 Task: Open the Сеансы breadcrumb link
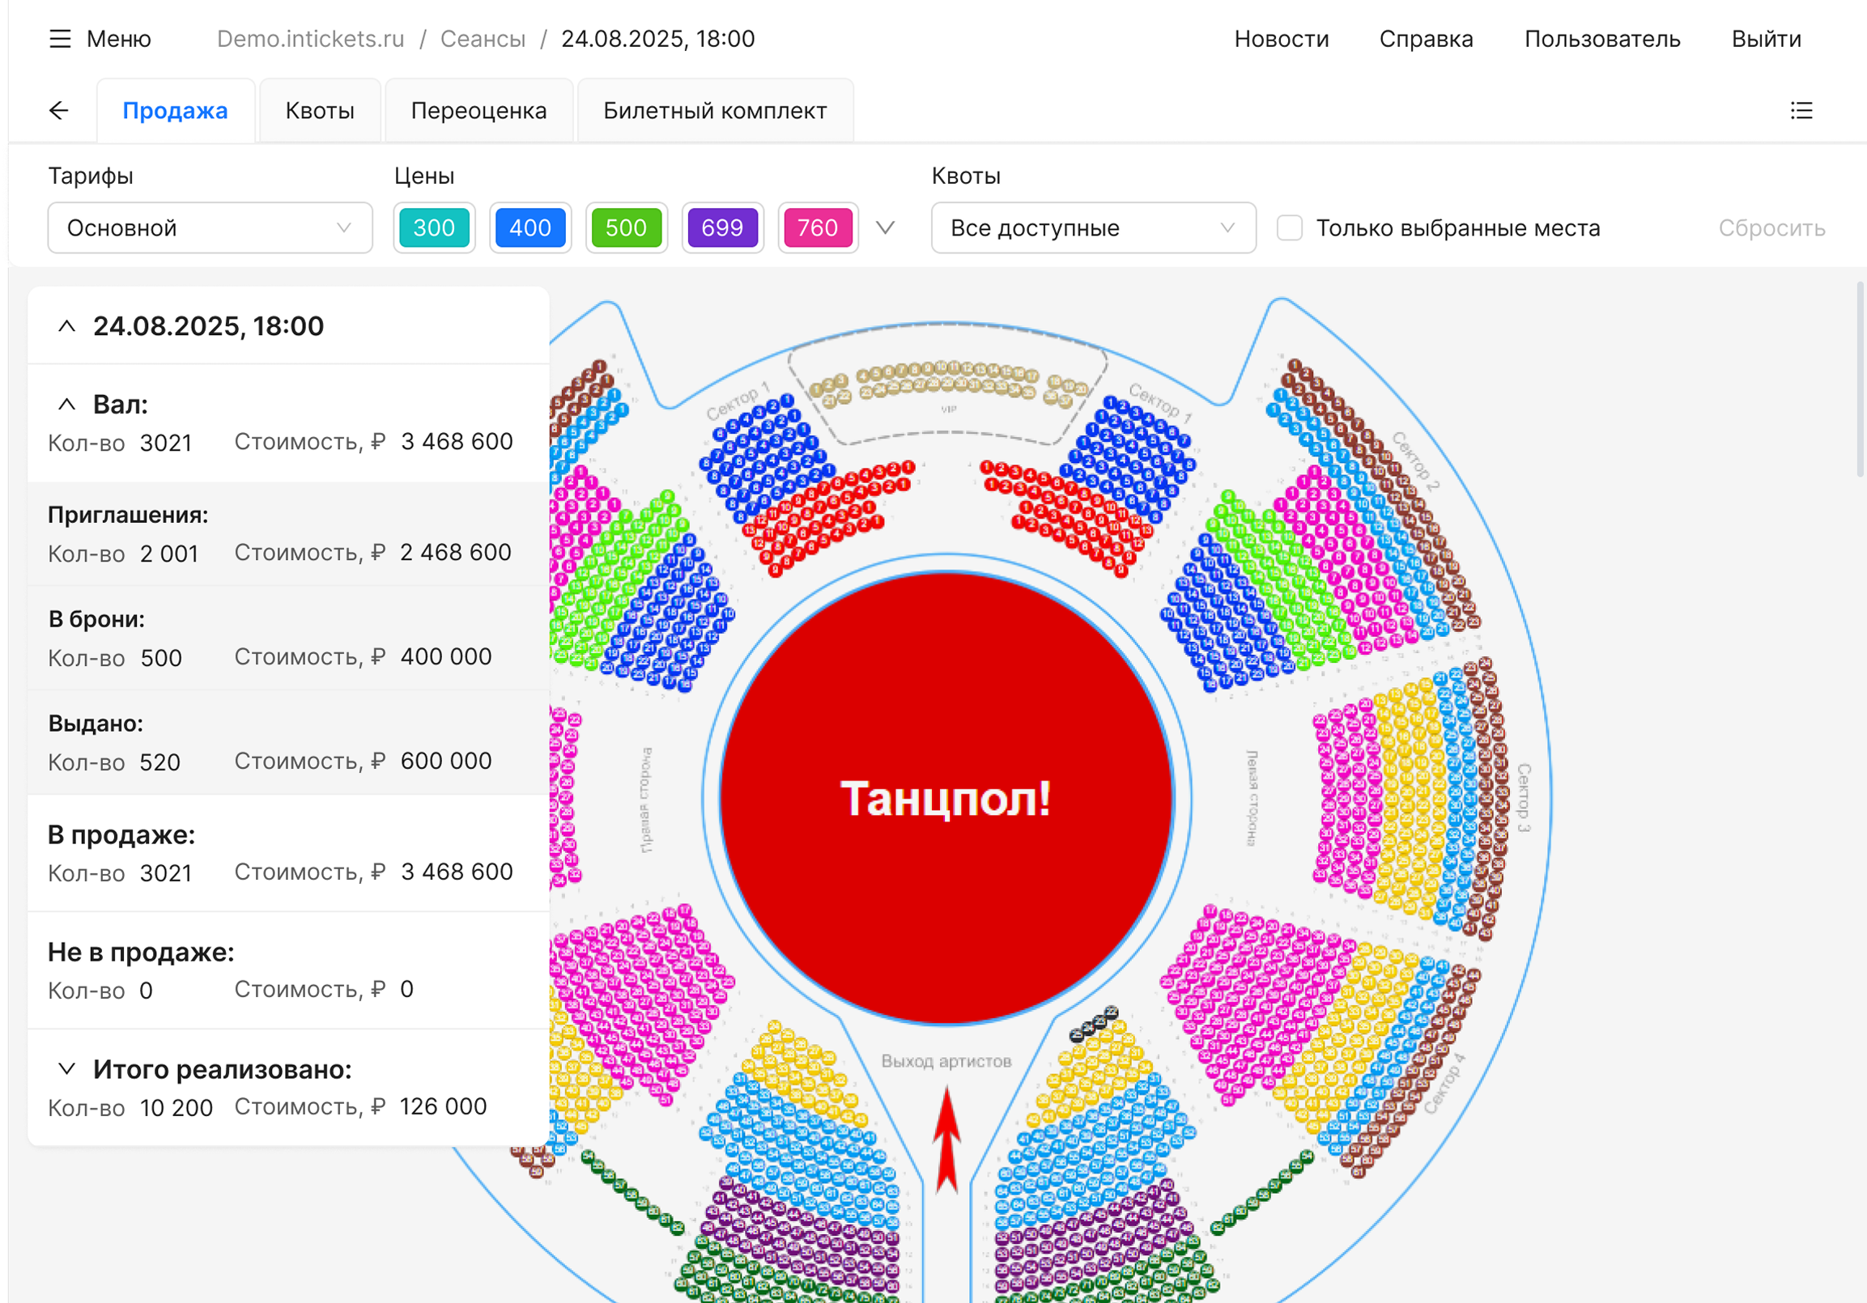pyautogui.click(x=483, y=39)
